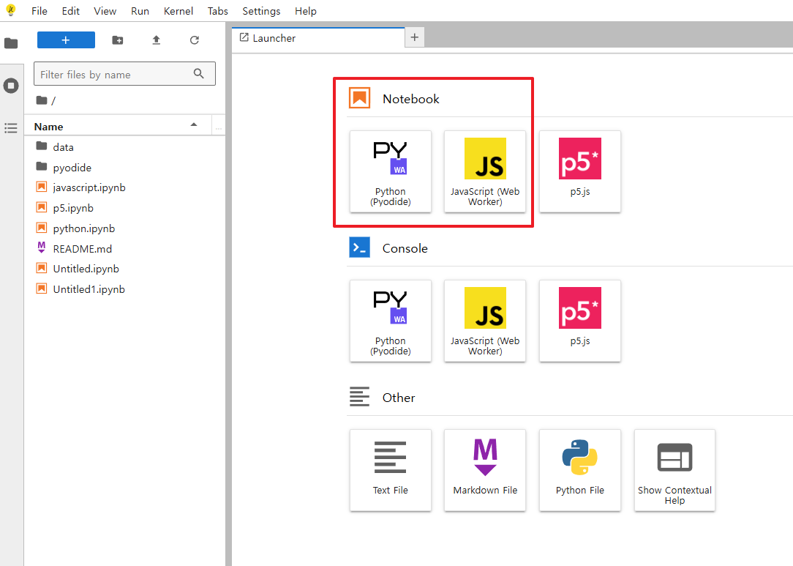Launch a p5.js notebook
Viewport: 793px width, 566px height.
pos(580,171)
